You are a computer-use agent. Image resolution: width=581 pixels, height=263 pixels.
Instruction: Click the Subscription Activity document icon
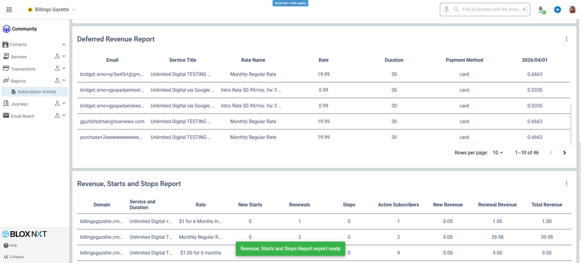click(14, 92)
